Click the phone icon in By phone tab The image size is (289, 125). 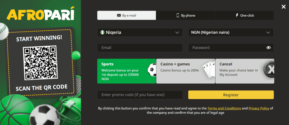pyautogui.click(x=178, y=15)
